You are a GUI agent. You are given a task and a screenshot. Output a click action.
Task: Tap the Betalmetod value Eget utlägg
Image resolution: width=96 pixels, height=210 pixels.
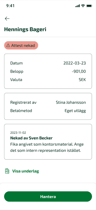point(75,111)
